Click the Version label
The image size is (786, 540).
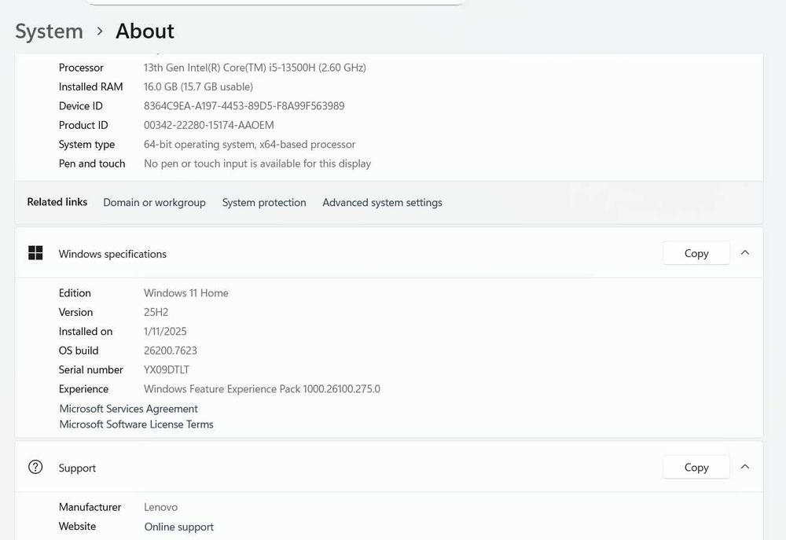click(75, 312)
